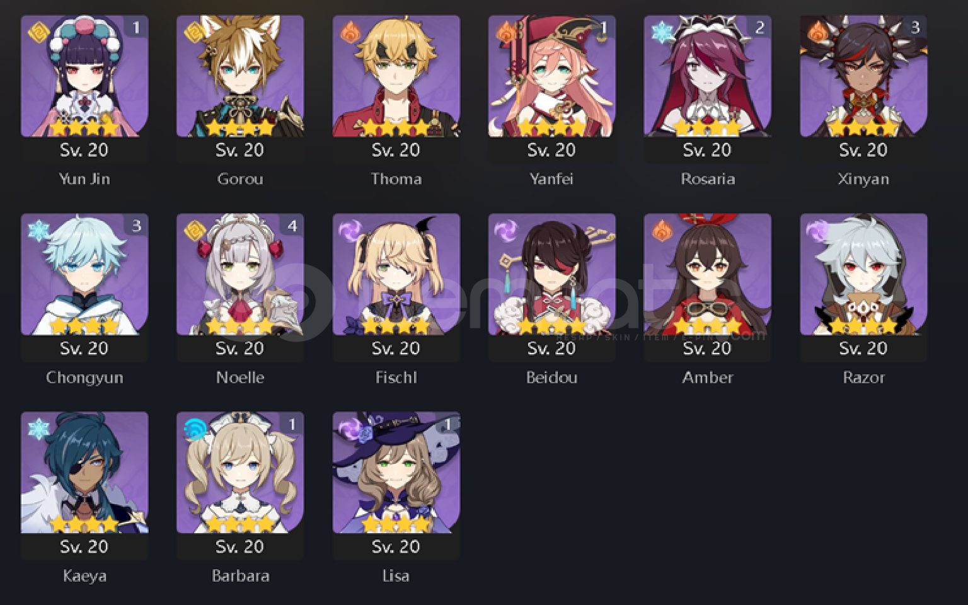Image resolution: width=968 pixels, height=605 pixels.
Task: Click Noelle's constellation badge showing 4
Action: tap(292, 226)
